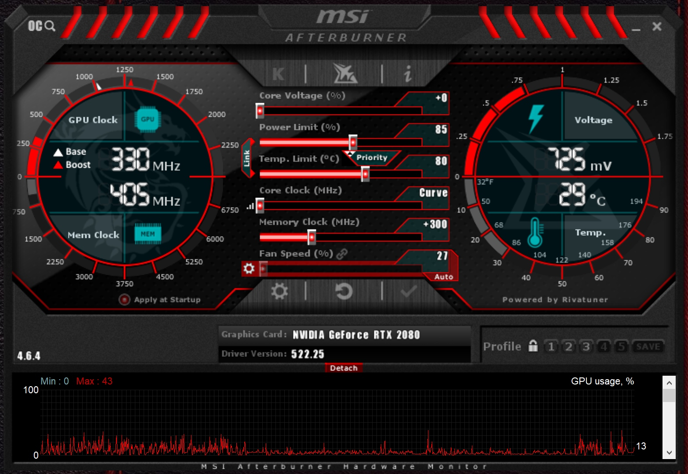Image resolution: width=688 pixels, height=474 pixels.
Task: Click the Fan Speed 27 value field
Action: pos(431,256)
